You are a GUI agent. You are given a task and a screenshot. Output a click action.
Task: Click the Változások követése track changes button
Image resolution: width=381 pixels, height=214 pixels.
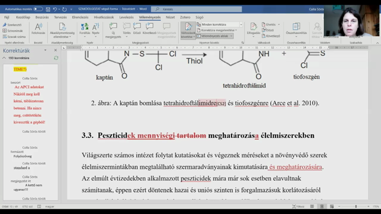pos(188,30)
